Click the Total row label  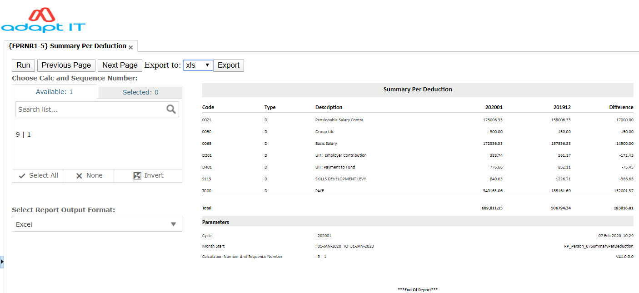207,208
